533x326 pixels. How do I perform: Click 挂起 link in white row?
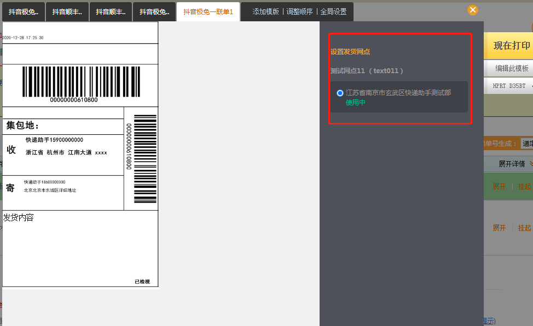(x=524, y=228)
